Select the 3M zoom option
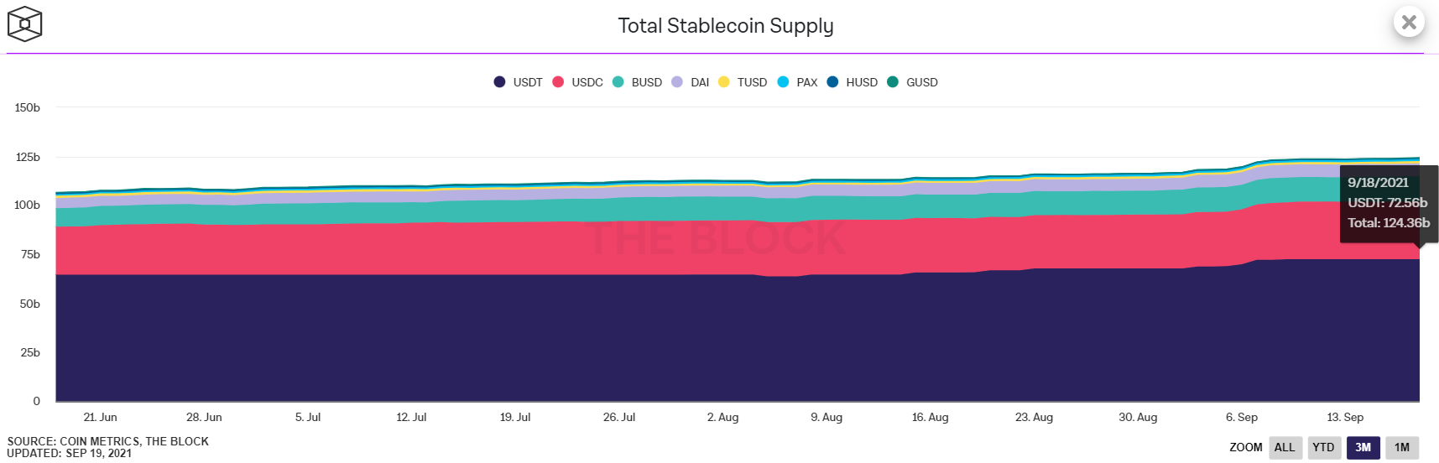 (1363, 448)
